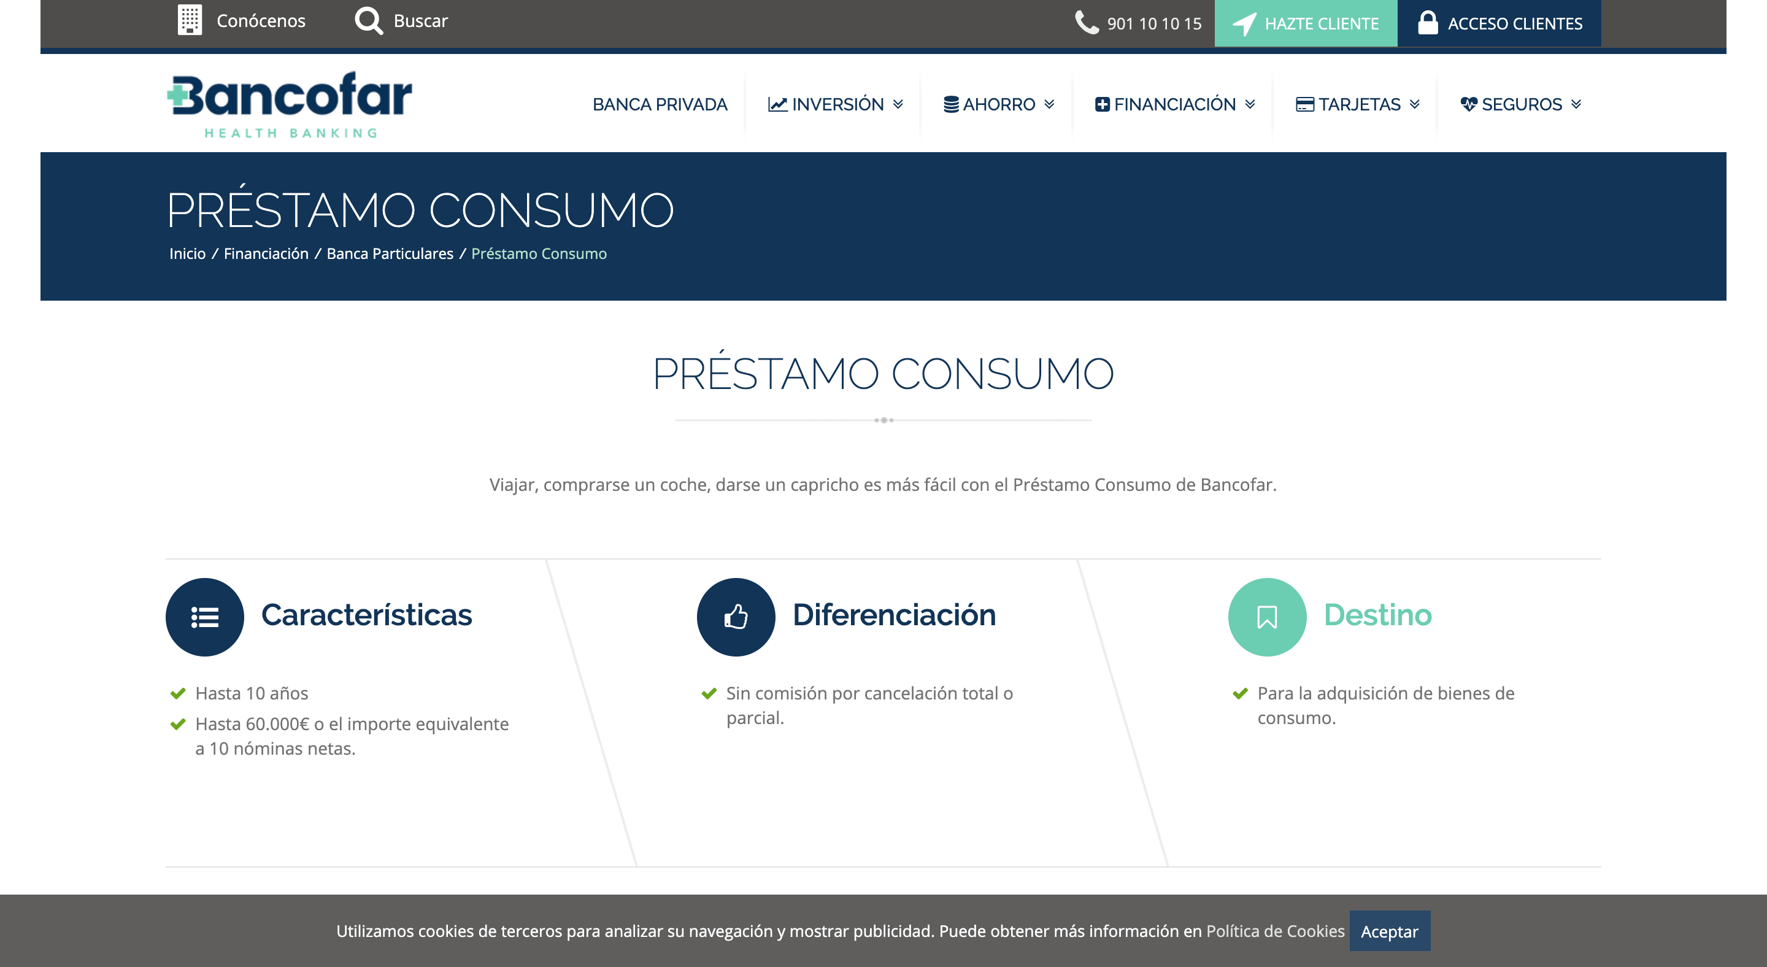The width and height of the screenshot is (1767, 967).
Task: Click the plus square icon beside Financiación
Action: (1102, 104)
